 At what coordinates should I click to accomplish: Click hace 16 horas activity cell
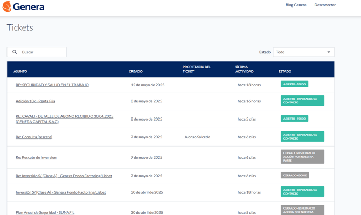[249, 101]
